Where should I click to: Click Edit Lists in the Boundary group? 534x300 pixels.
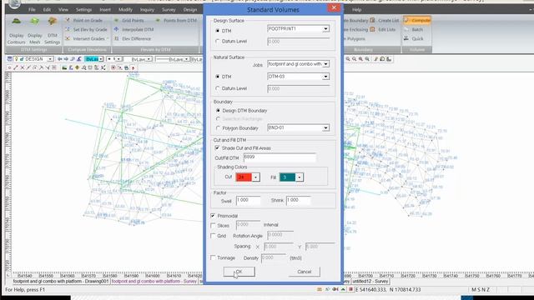coord(383,30)
